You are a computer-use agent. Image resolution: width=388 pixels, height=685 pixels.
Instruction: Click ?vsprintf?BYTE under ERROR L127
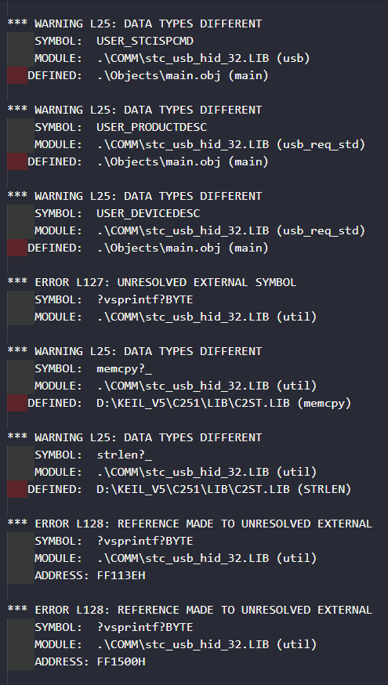click(145, 299)
